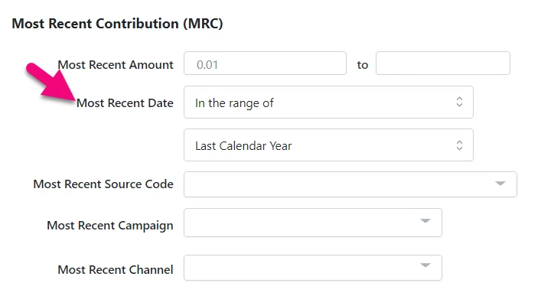Click the Channel dropdown arrow icon
541x296 pixels.
coord(425,265)
